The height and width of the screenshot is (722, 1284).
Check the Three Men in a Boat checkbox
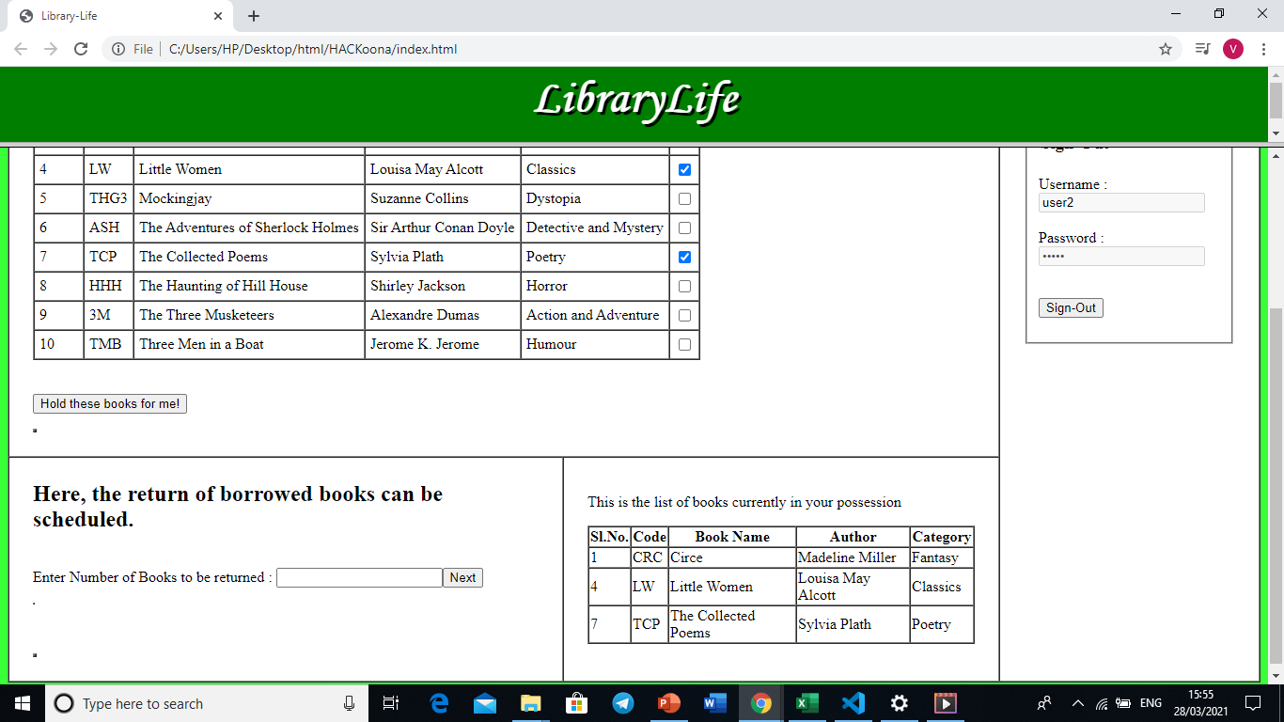click(684, 344)
